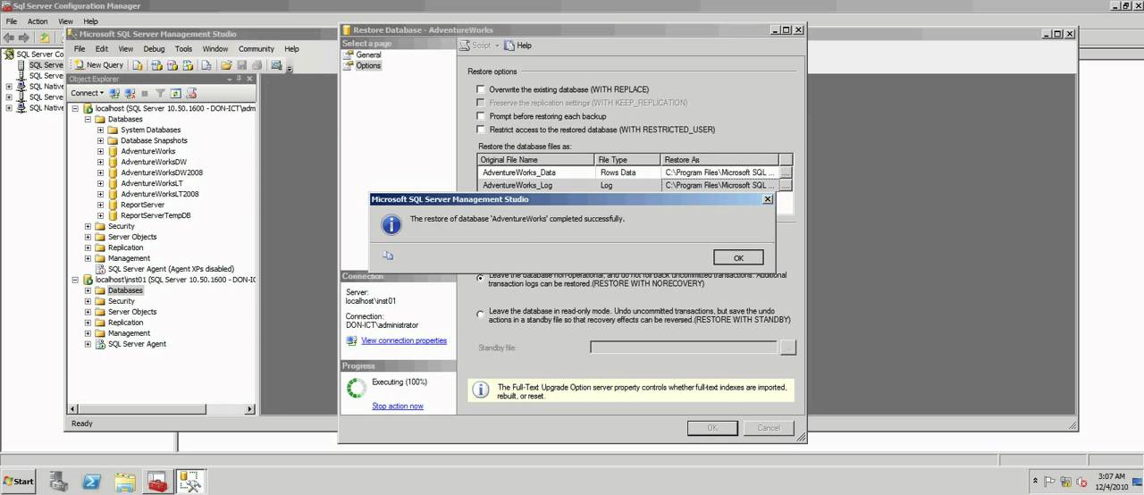
Task: Collapse the localhost\inst01 server node
Action: tap(75, 280)
